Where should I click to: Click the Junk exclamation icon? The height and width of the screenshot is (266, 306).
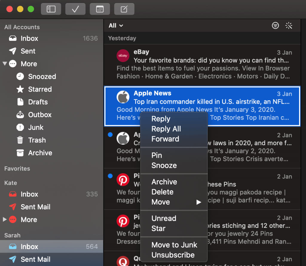(20, 127)
